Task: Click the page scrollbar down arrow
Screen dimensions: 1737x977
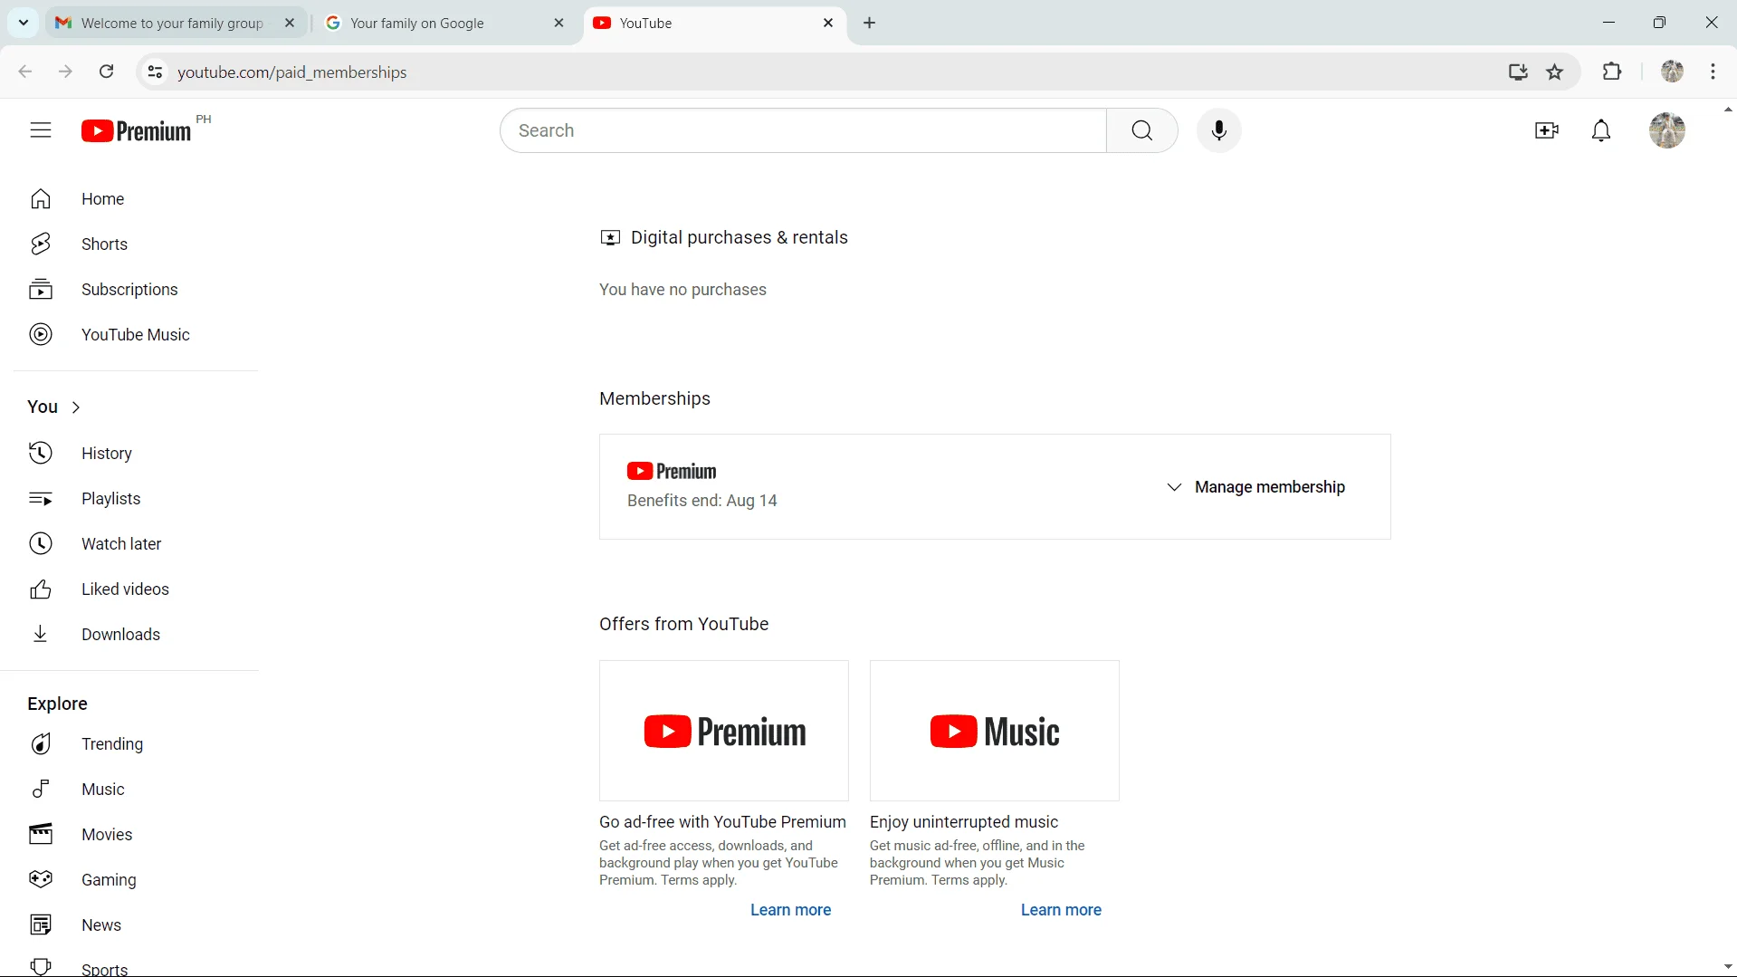Action: pos(1727,967)
